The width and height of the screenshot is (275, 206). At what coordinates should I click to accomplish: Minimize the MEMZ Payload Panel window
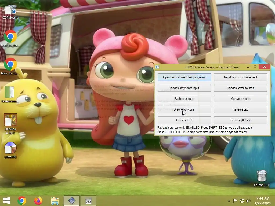point(248,67)
